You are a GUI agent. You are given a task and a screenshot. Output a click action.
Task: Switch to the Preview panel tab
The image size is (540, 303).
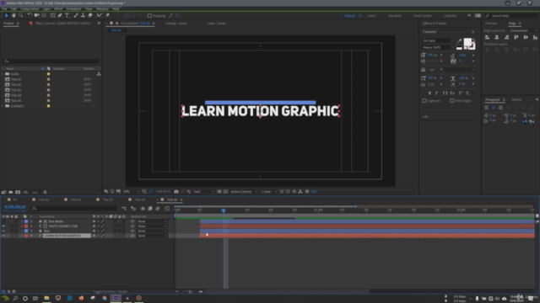point(491,24)
